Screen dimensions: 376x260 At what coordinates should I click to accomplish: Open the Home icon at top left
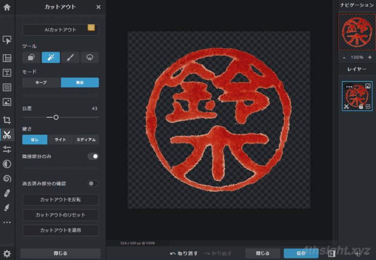pos(7,7)
